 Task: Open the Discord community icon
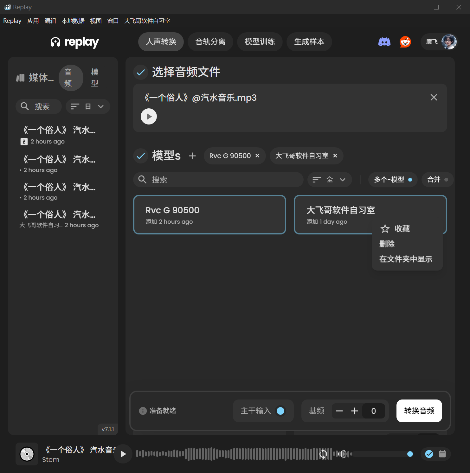(384, 42)
